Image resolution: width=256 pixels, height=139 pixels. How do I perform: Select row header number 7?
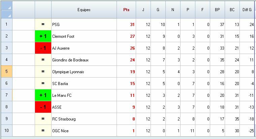click(6, 95)
